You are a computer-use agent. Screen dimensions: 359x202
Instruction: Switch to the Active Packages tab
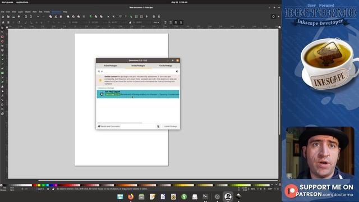click(111, 66)
